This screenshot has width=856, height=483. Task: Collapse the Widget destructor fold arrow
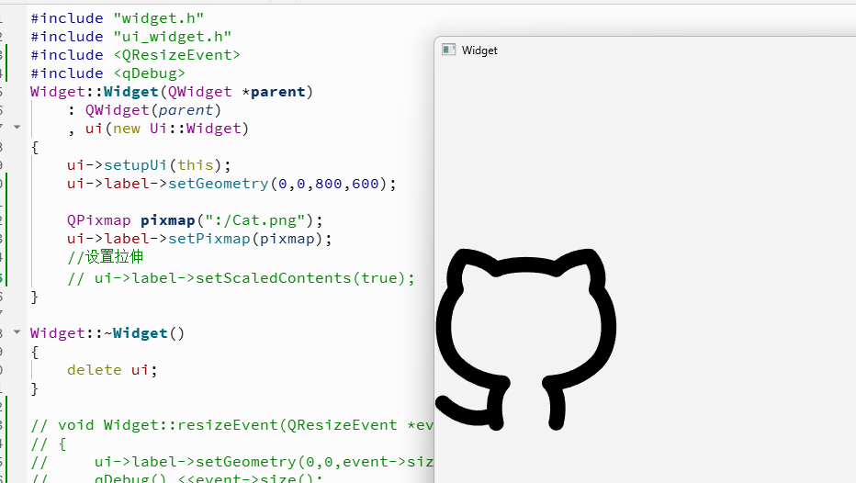coord(17,331)
